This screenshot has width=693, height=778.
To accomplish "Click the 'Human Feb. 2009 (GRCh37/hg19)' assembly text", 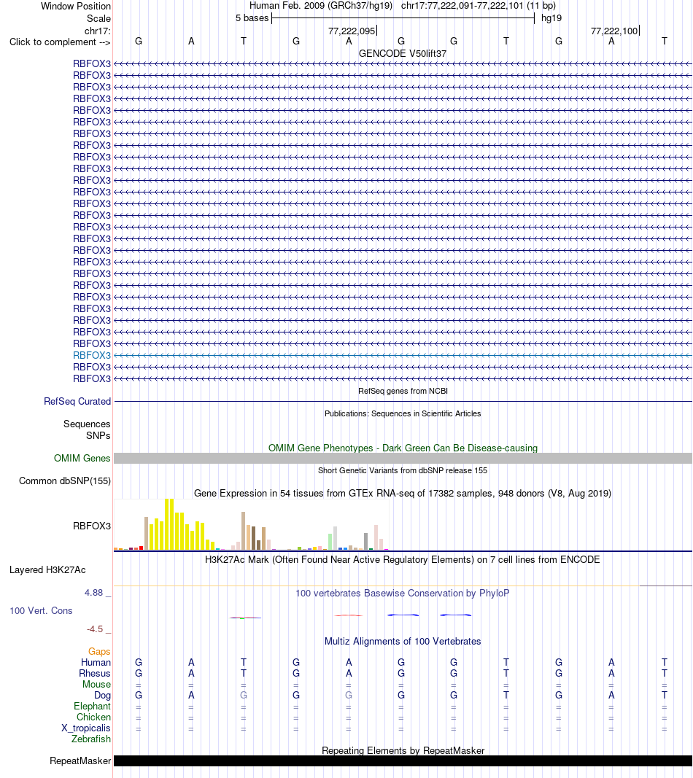I will click(x=321, y=6).
